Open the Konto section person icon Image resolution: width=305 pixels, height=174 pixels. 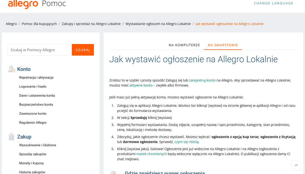tap(11, 69)
